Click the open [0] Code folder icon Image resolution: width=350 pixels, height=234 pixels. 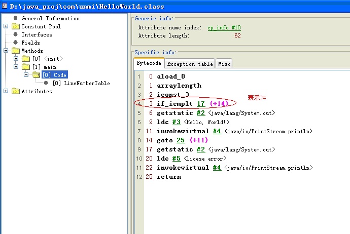(x=36, y=75)
